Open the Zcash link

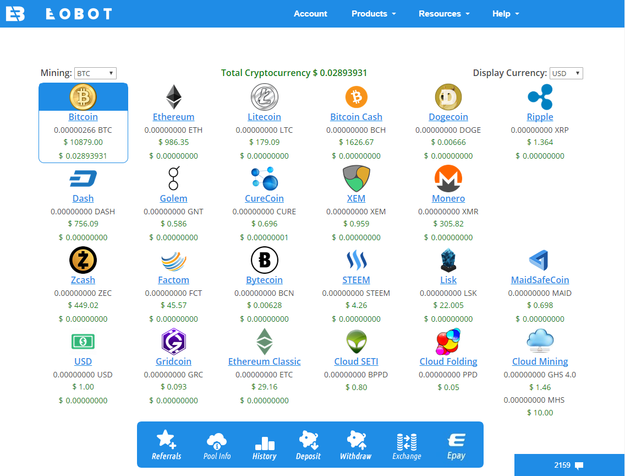click(83, 280)
